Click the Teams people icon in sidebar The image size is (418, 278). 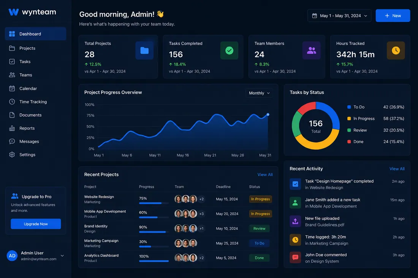[x=12, y=75]
